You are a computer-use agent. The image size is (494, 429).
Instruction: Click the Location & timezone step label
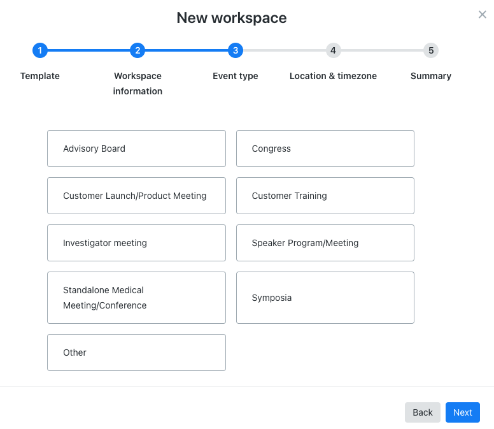[333, 76]
